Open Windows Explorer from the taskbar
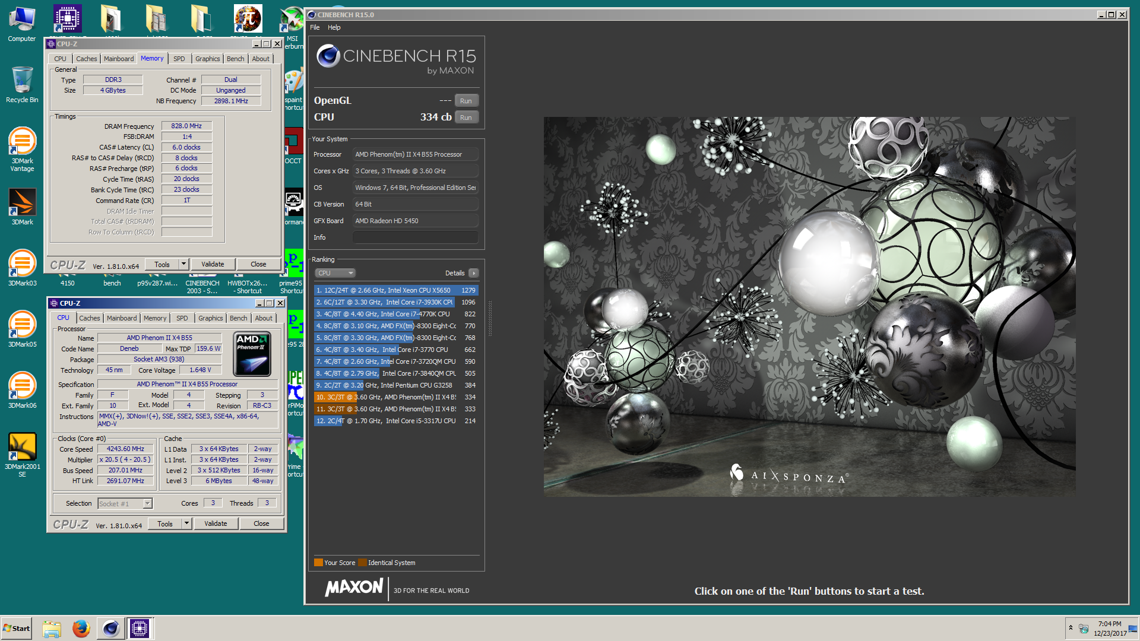This screenshot has height=641, width=1140. (52, 629)
